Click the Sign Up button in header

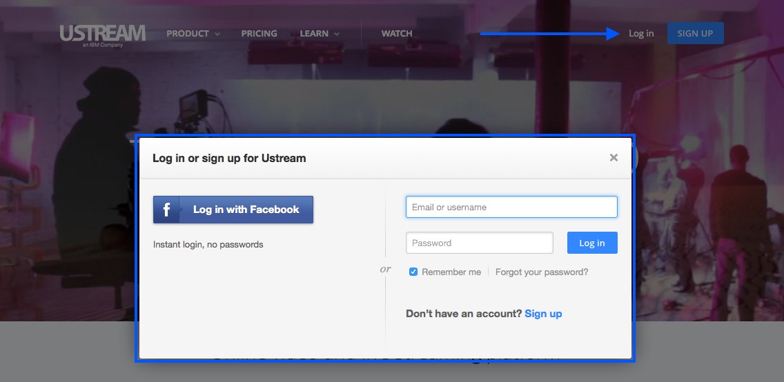(695, 33)
